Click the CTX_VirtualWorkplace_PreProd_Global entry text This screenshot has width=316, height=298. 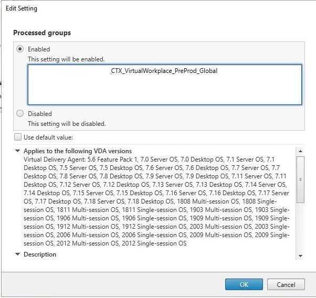tap(164, 71)
